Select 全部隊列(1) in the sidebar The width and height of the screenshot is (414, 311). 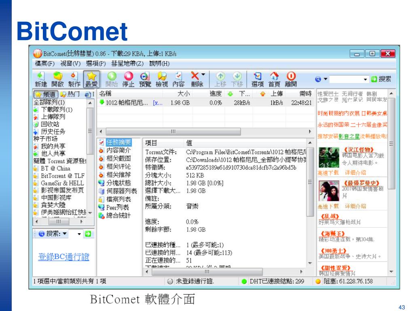(49, 102)
